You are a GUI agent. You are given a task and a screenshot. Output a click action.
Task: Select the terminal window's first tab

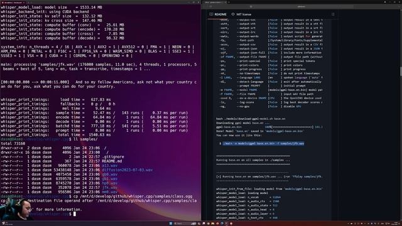[x=13, y=3]
